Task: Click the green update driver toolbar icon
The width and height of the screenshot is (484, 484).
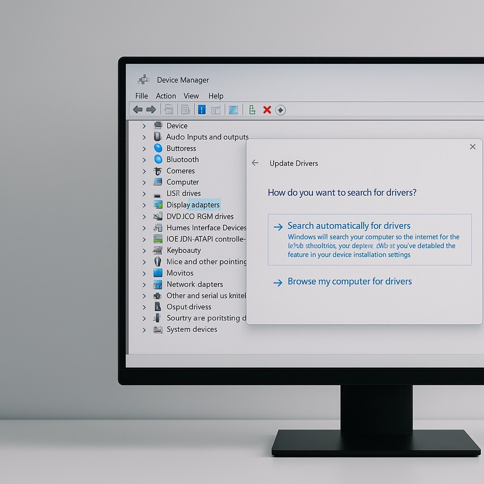Action: (252, 110)
